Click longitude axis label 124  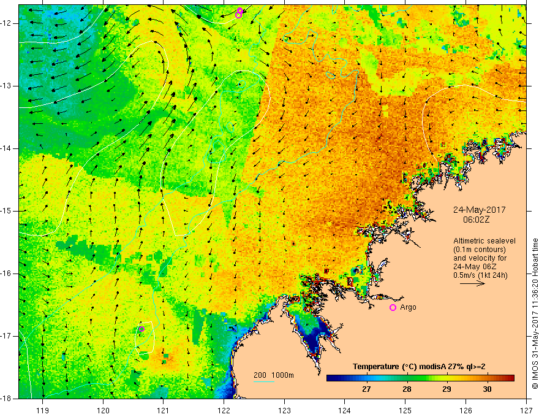[345, 410]
